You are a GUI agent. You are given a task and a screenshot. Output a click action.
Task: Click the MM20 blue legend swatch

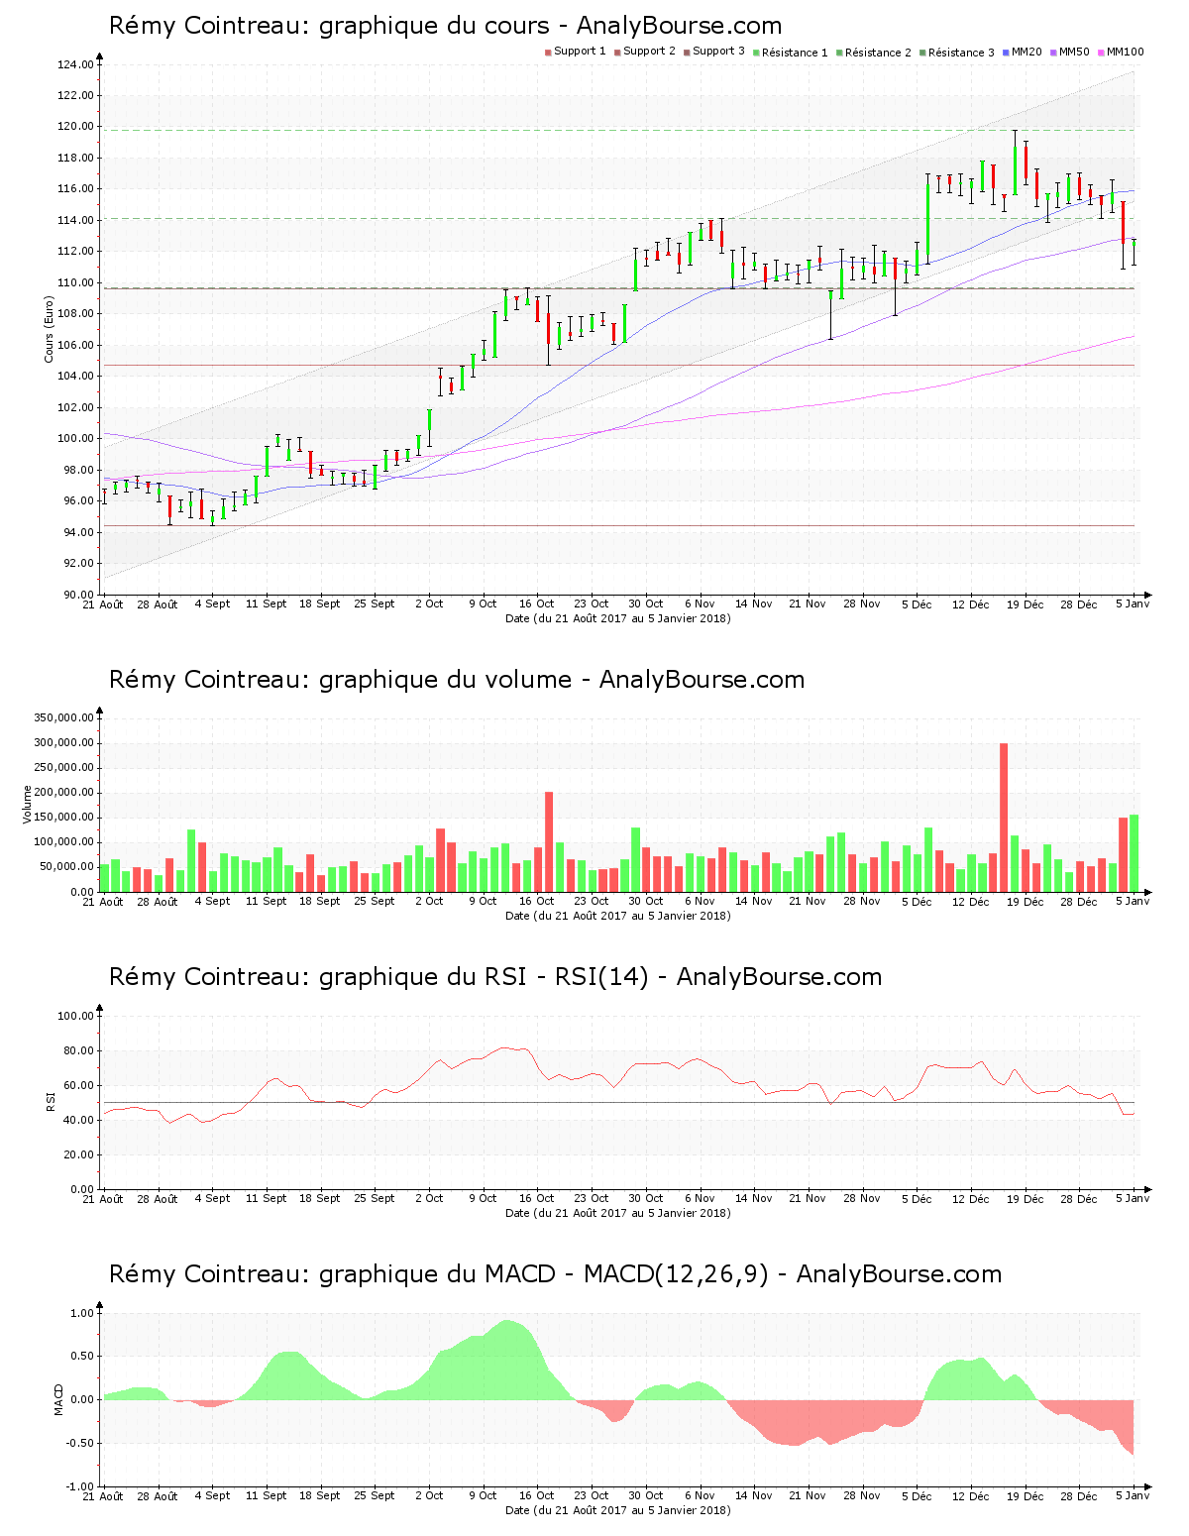1006,52
